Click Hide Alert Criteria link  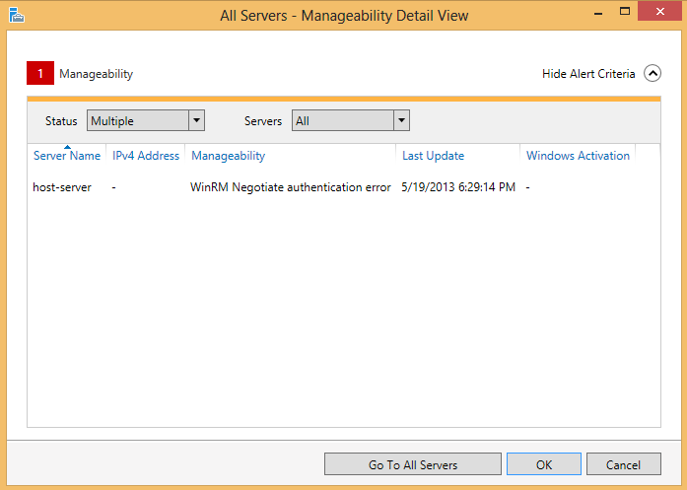pos(588,74)
